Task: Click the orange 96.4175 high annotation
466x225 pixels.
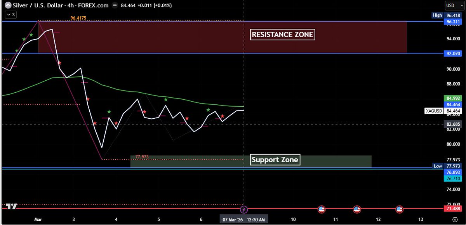Action: click(78, 18)
